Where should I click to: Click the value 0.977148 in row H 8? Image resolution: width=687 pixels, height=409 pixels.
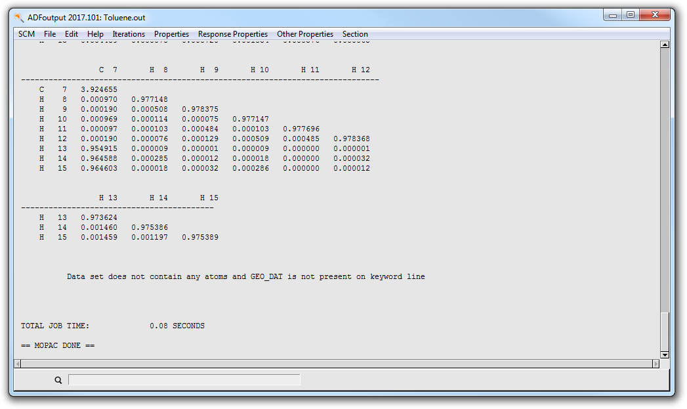[x=150, y=100]
